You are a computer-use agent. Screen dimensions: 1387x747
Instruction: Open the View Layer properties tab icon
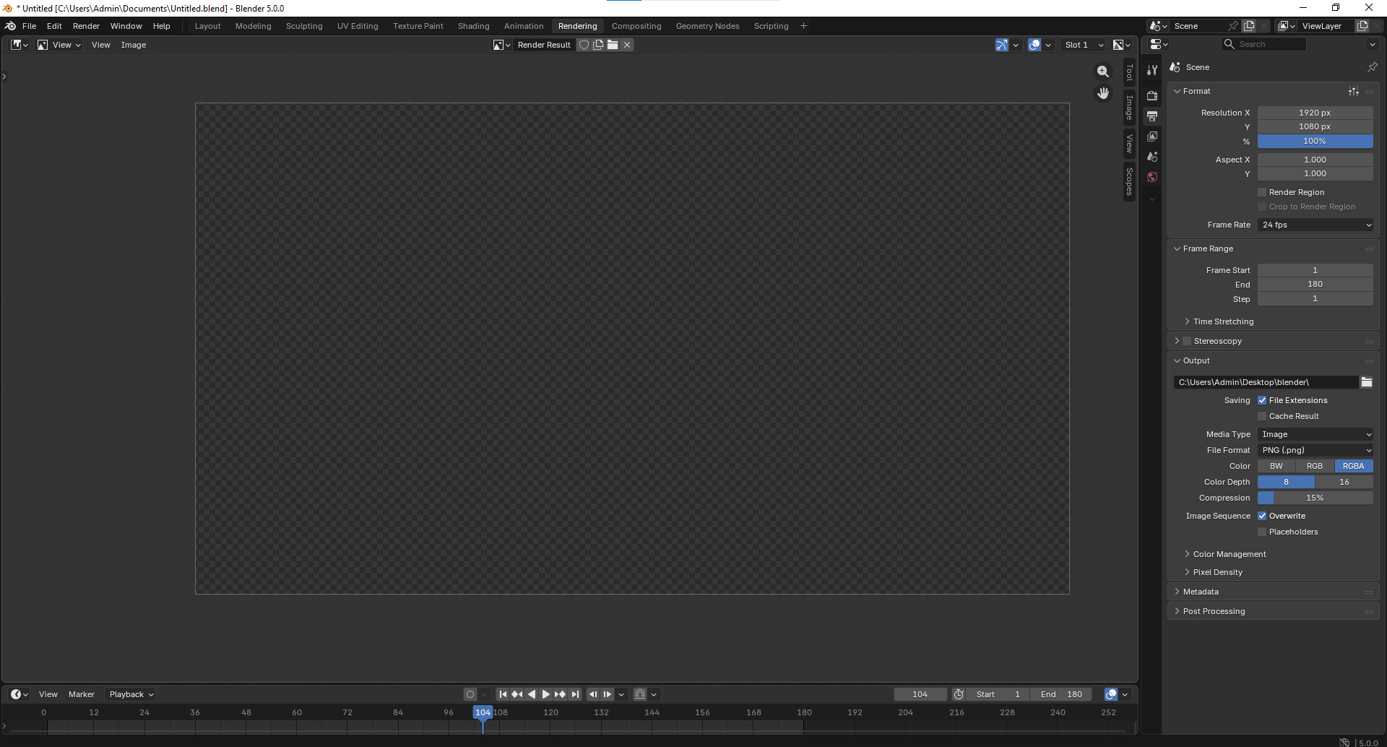pos(1152,136)
